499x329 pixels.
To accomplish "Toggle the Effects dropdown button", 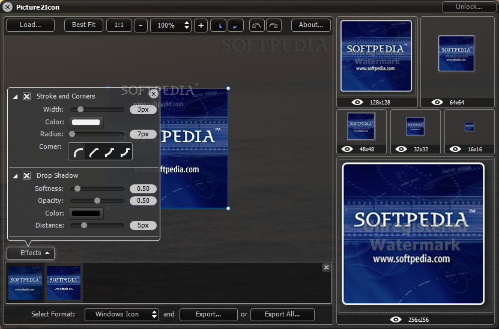I will [x=31, y=253].
